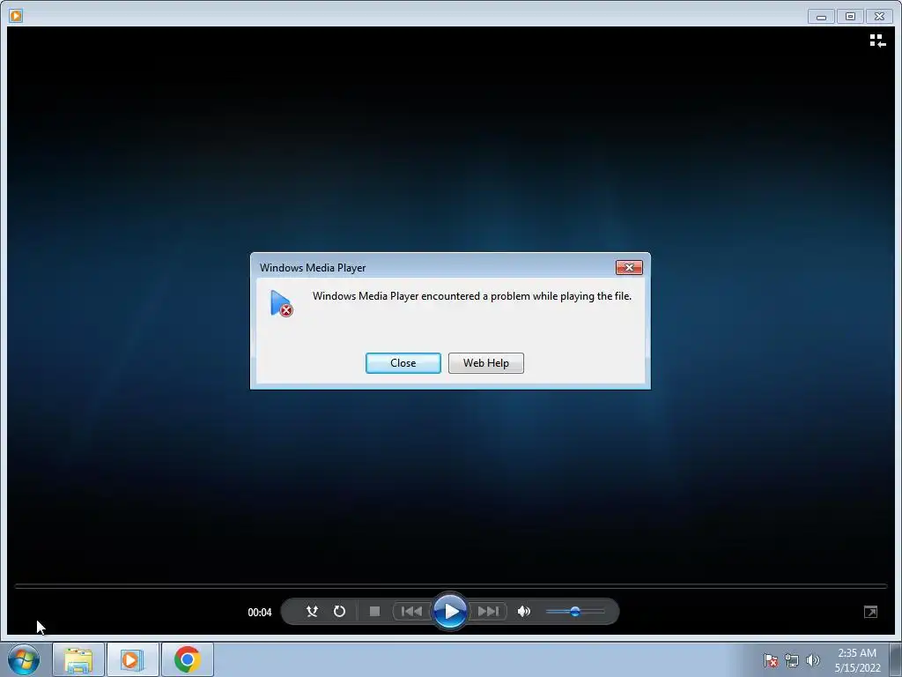
Task: Click the error icon in dialog
Action: (x=281, y=303)
